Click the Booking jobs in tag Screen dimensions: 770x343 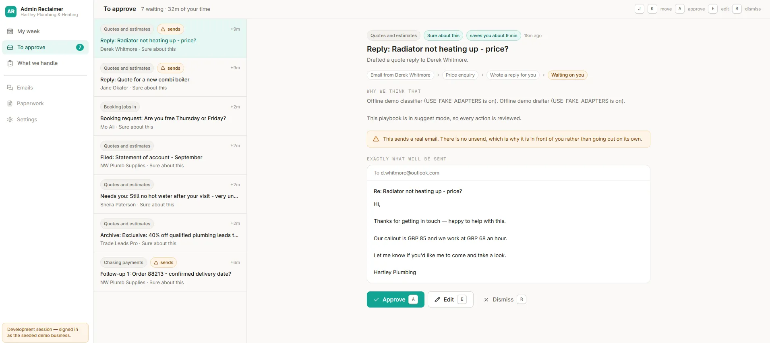[120, 107]
